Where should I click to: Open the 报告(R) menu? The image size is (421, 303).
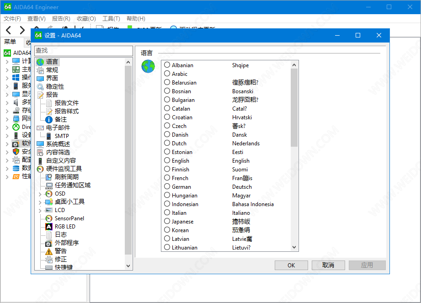(61, 19)
